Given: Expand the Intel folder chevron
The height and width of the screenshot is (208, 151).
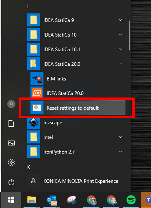Looking at the screenshot, I should click(121, 137).
